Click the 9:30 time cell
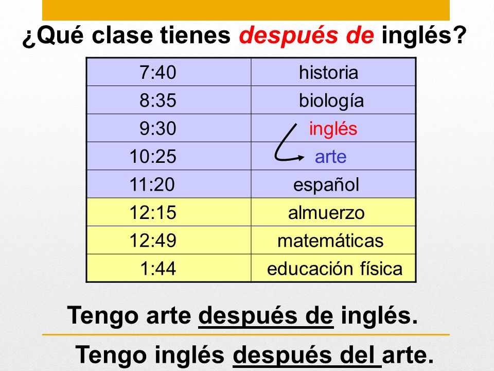The image size is (494, 371). (169, 128)
